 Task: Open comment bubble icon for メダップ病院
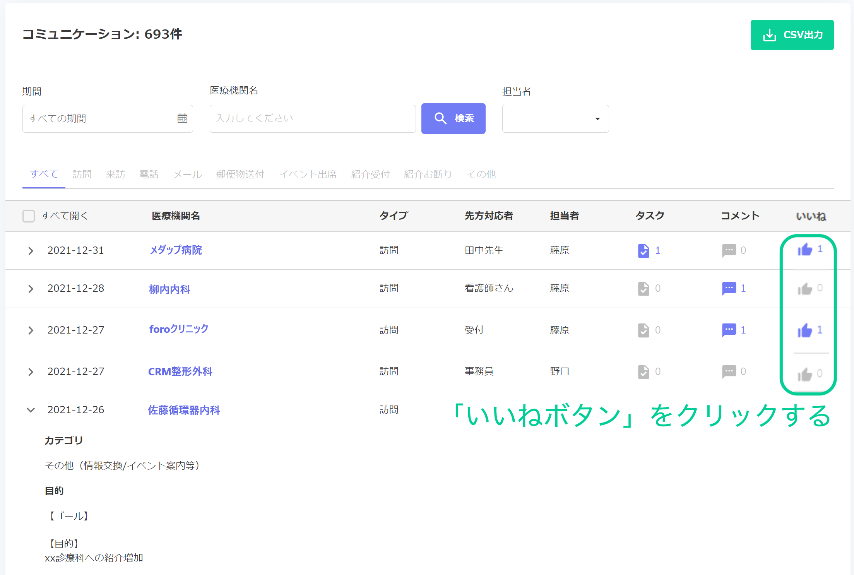[729, 251]
